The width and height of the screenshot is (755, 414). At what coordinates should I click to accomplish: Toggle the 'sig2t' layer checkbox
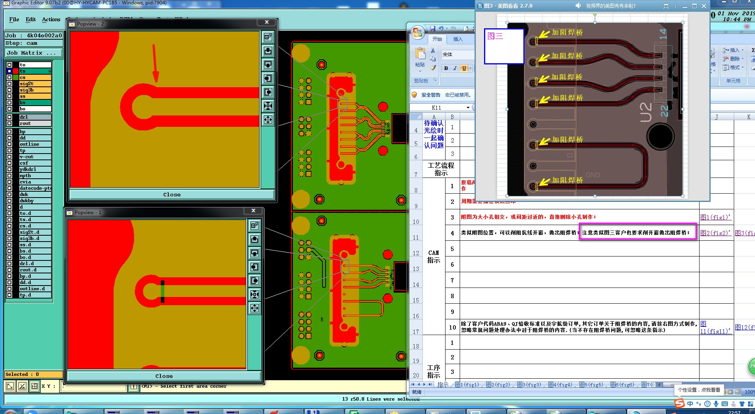[x=9, y=84]
